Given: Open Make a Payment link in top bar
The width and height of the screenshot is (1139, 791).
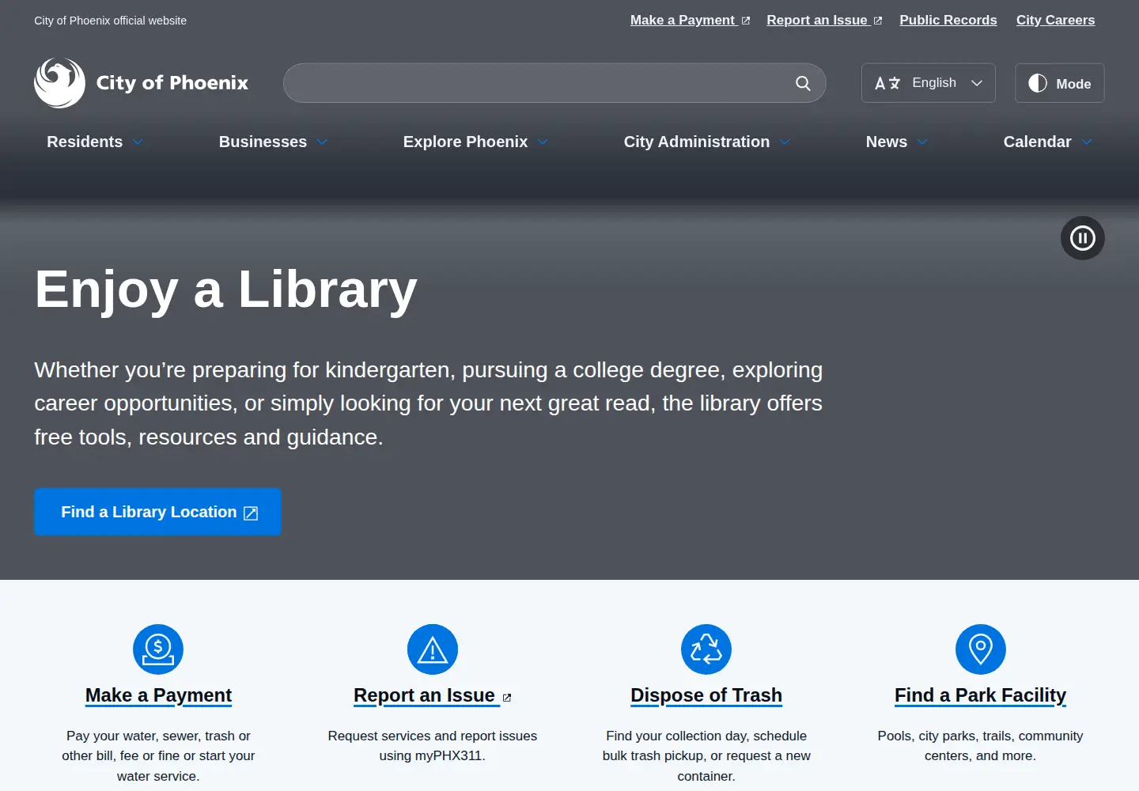Looking at the screenshot, I should (x=690, y=20).
